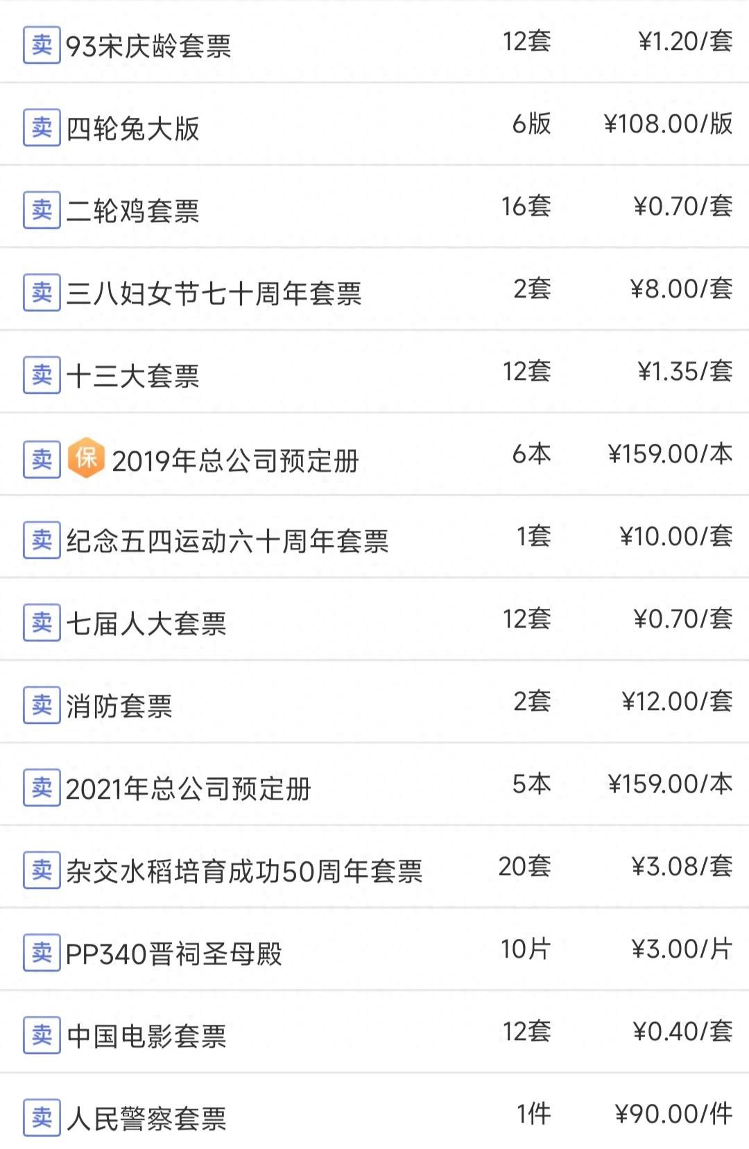Screen dimensions: 749x1149
Task: Click the ¥108.00/版 price
Action: click(668, 124)
